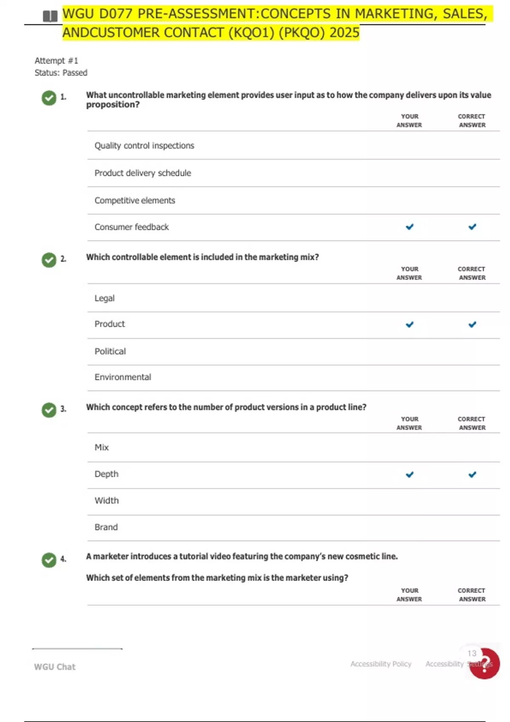Select the Width answer option
Screen dimensions: 510x722
[107, 501]
